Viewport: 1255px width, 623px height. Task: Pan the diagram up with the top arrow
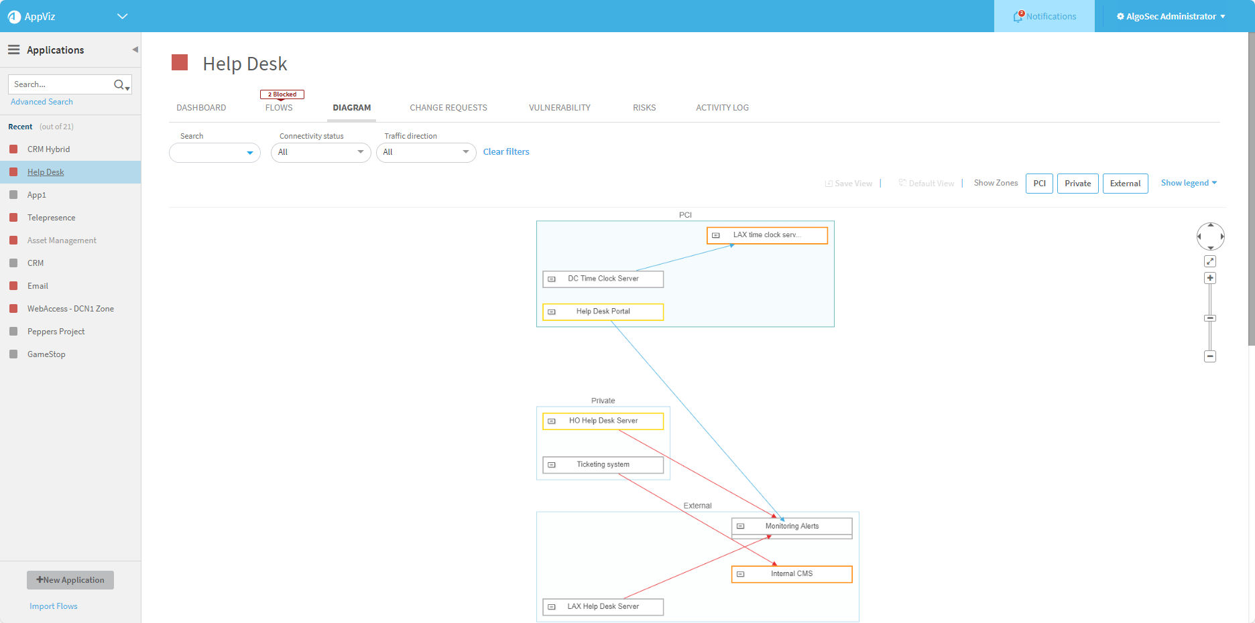point(1211,226)
